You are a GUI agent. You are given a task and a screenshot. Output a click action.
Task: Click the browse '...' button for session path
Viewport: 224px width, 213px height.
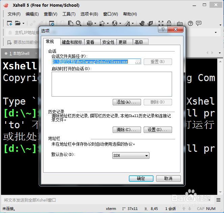(x=138, y=62)
